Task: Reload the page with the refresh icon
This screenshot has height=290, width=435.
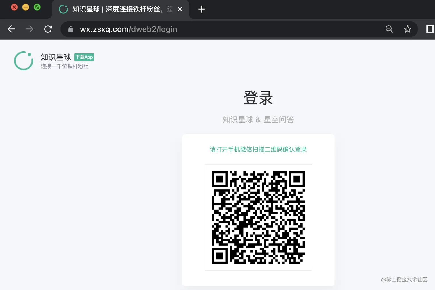Action: click(48, 29)
